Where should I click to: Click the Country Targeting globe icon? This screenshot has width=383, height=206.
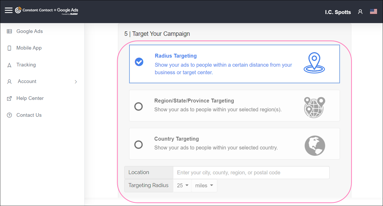(x=315, y=146)
